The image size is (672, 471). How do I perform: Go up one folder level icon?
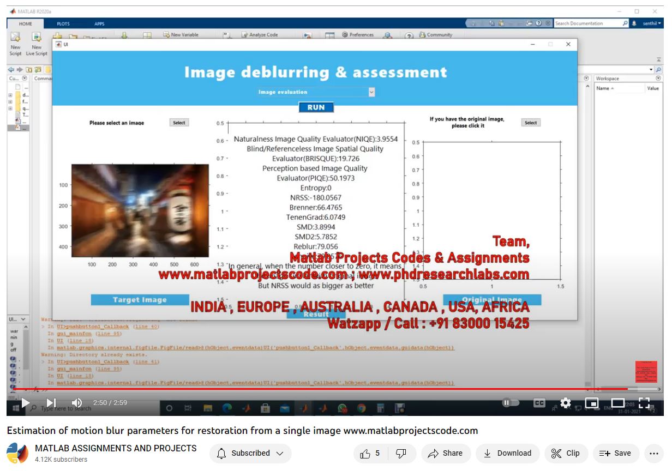point(29,70)
